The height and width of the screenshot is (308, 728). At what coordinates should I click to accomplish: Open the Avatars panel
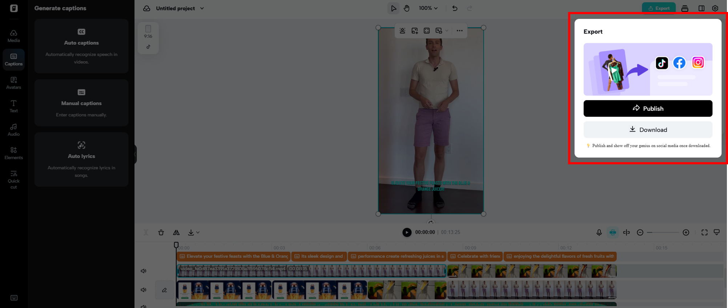(x=13, y=83)
